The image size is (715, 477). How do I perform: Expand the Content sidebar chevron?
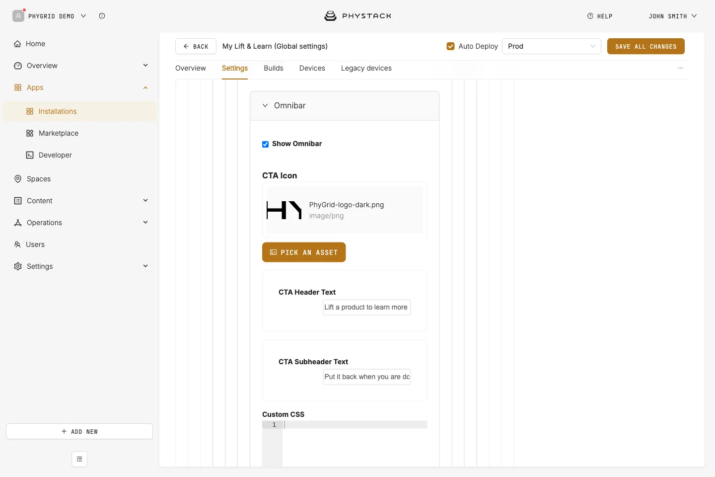coord(145,200)
